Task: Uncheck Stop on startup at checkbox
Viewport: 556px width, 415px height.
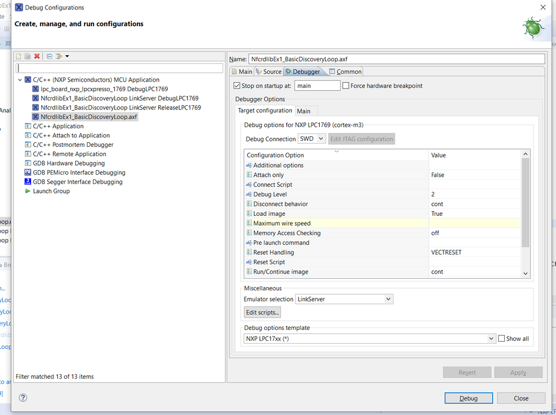Action: click(237, 86)
